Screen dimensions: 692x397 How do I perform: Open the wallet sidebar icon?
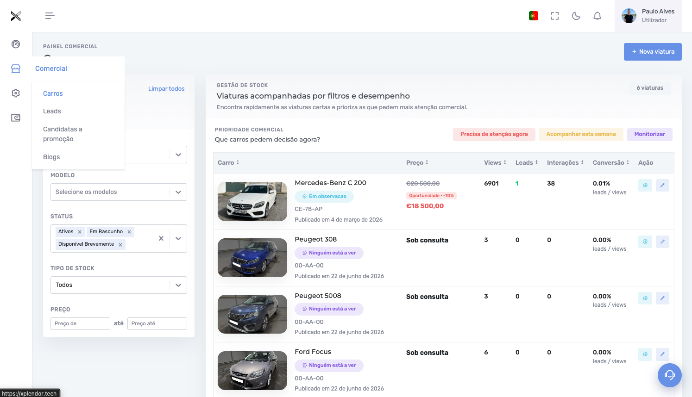(16, 118)
